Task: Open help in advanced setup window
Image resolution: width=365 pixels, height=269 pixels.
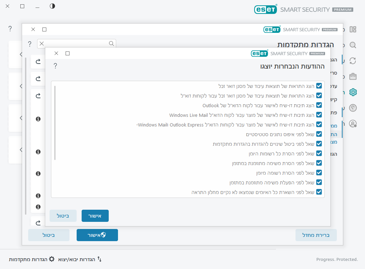Action: point(30,44)
